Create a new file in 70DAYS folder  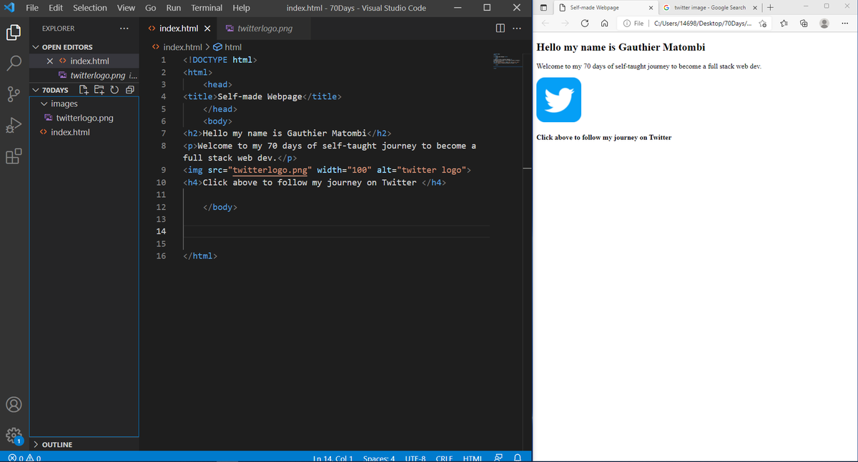pyautogui.click(x=84, y=90)
